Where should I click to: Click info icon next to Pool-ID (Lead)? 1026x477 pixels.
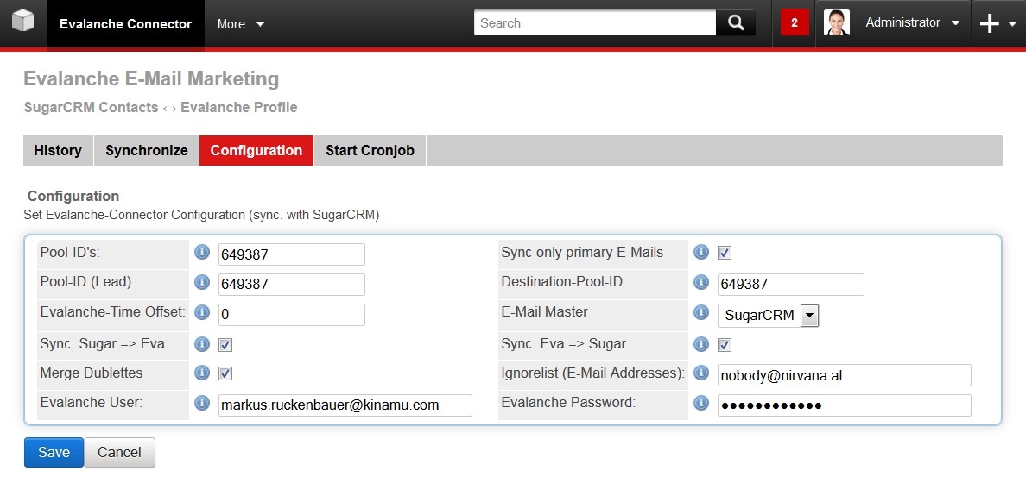click(202, 282)
